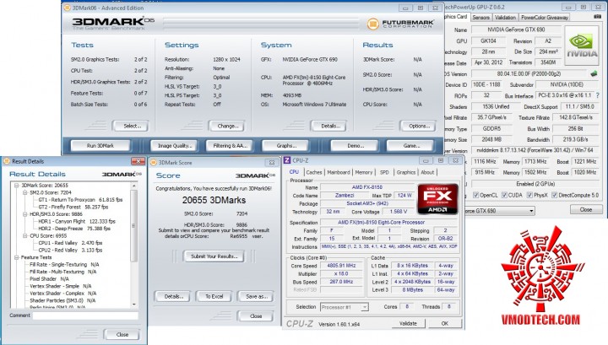Click Options... under Results

coord(419,127)
